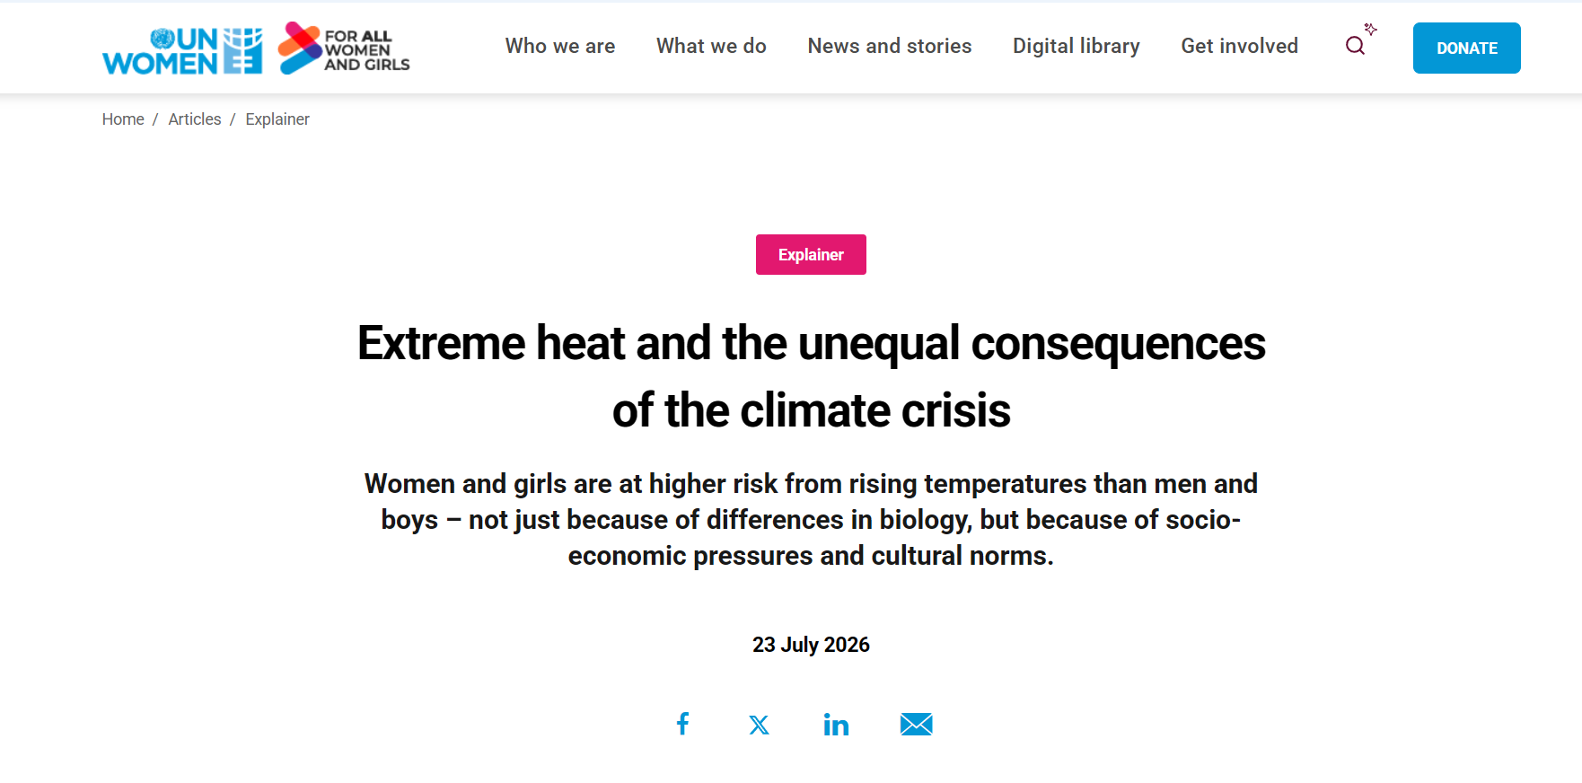
Task: Open the News and stories menu
Action: (890, 46)
